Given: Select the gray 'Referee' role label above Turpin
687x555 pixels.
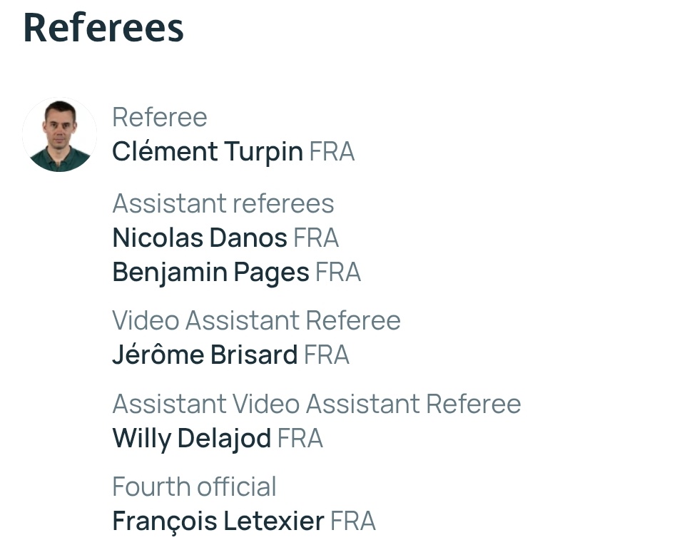Looking at the screenshot, I should 160,117.
